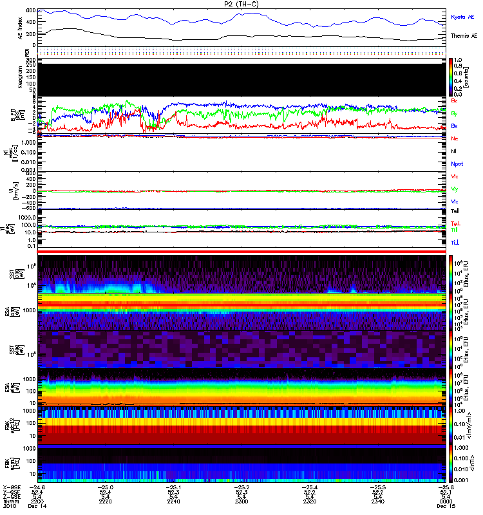Click the blue Bx legend label
The height and width of the screenshot is (515, 483).
[454, 126]
